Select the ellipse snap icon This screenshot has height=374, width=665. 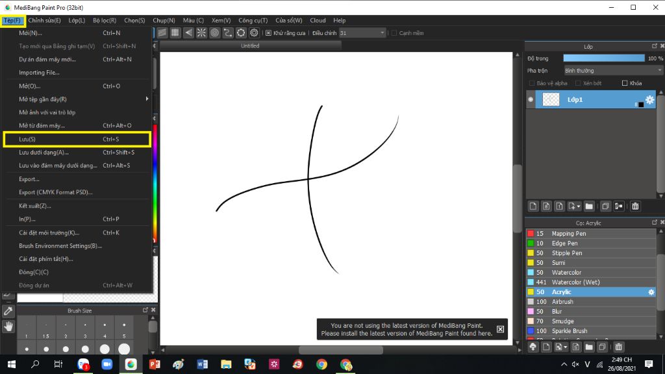241,32
